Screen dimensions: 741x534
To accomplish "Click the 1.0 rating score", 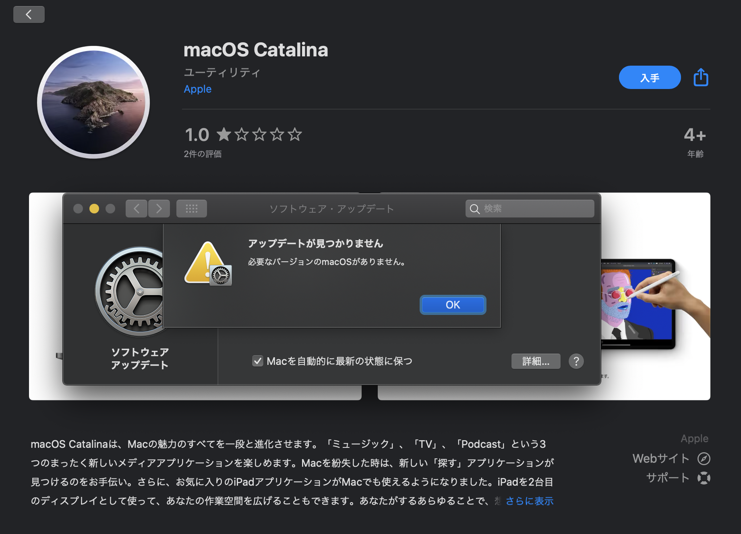I will coord(197,135).
